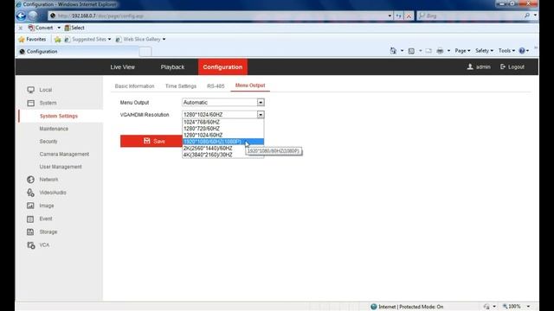
Task: Switch to the Live View tab
Action: [122, 67]
